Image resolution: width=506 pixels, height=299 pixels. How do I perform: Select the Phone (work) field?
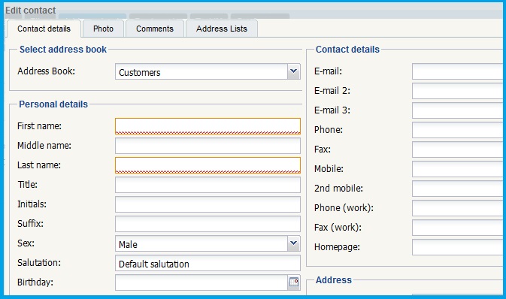[x=459, y=208]
